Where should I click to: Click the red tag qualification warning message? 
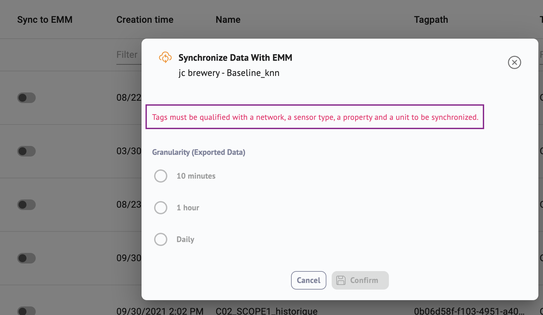(x=315, y=117)
